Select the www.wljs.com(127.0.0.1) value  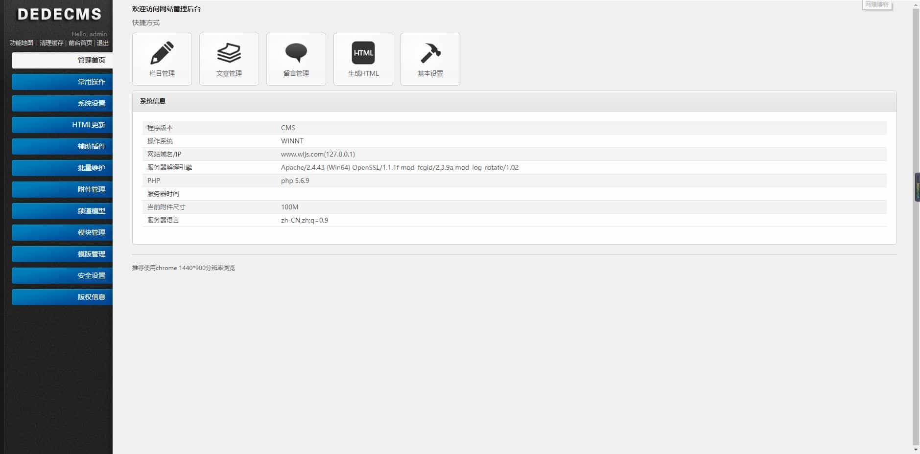318,154
